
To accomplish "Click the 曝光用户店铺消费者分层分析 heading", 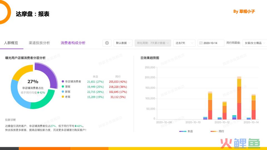I will point(25,58).
